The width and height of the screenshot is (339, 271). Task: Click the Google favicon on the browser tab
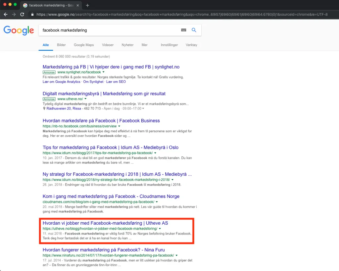tap(25, 5)
